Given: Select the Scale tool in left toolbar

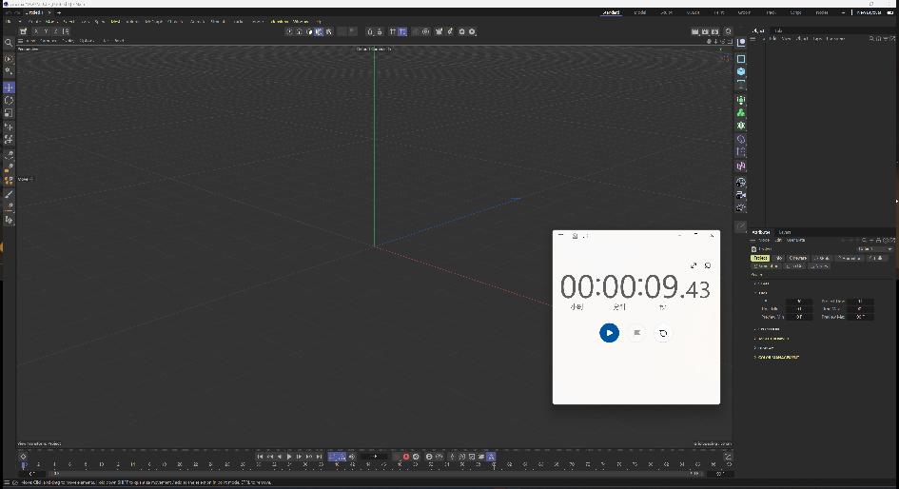Looking at the screenshot, I should pos(9,113).
